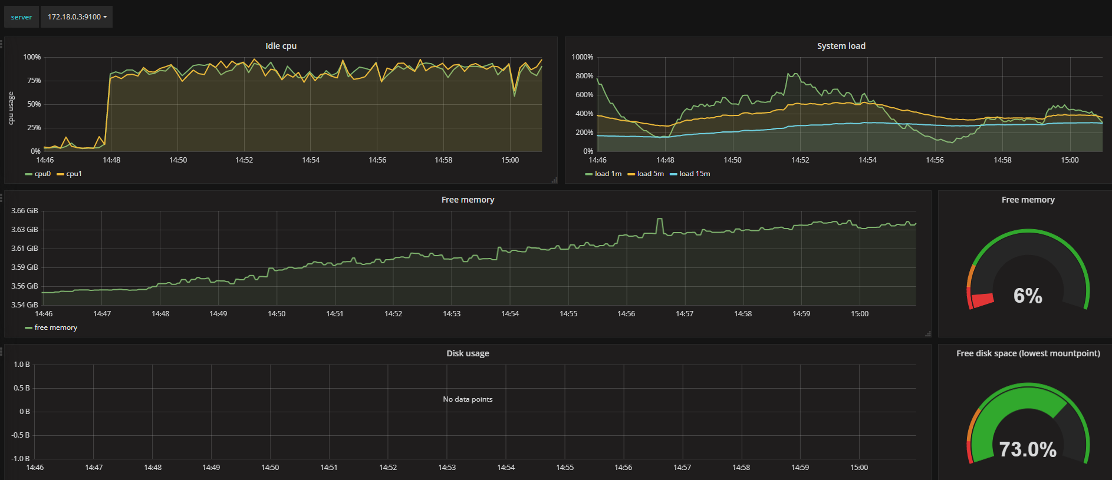Click the No data points message
1112x480 pixels.
click(468, 399)
